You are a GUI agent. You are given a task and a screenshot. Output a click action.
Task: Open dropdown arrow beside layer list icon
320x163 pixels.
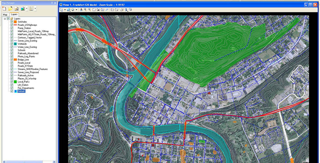pos(35,9)
